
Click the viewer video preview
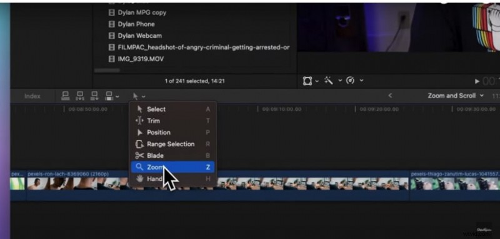click(398, 27)
